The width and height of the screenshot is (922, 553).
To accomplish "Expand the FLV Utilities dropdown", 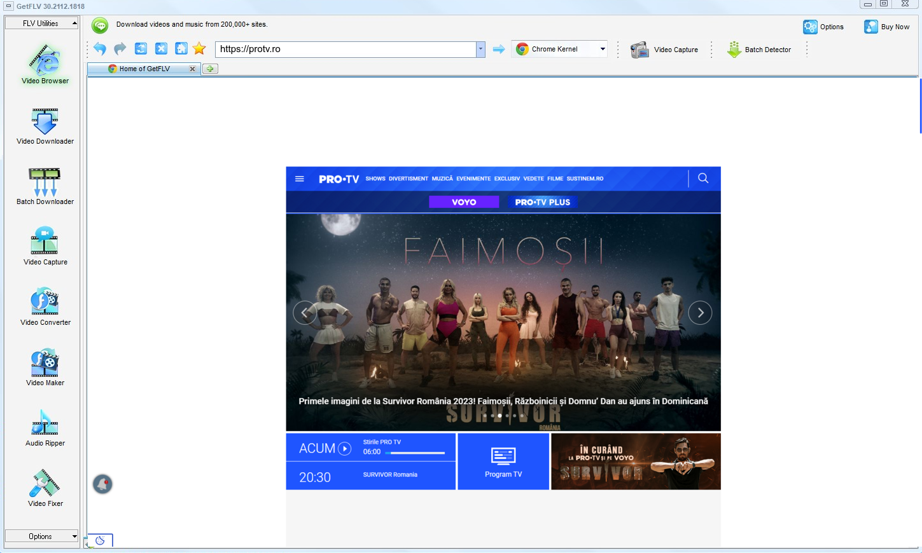I will (x=41, y=24).
